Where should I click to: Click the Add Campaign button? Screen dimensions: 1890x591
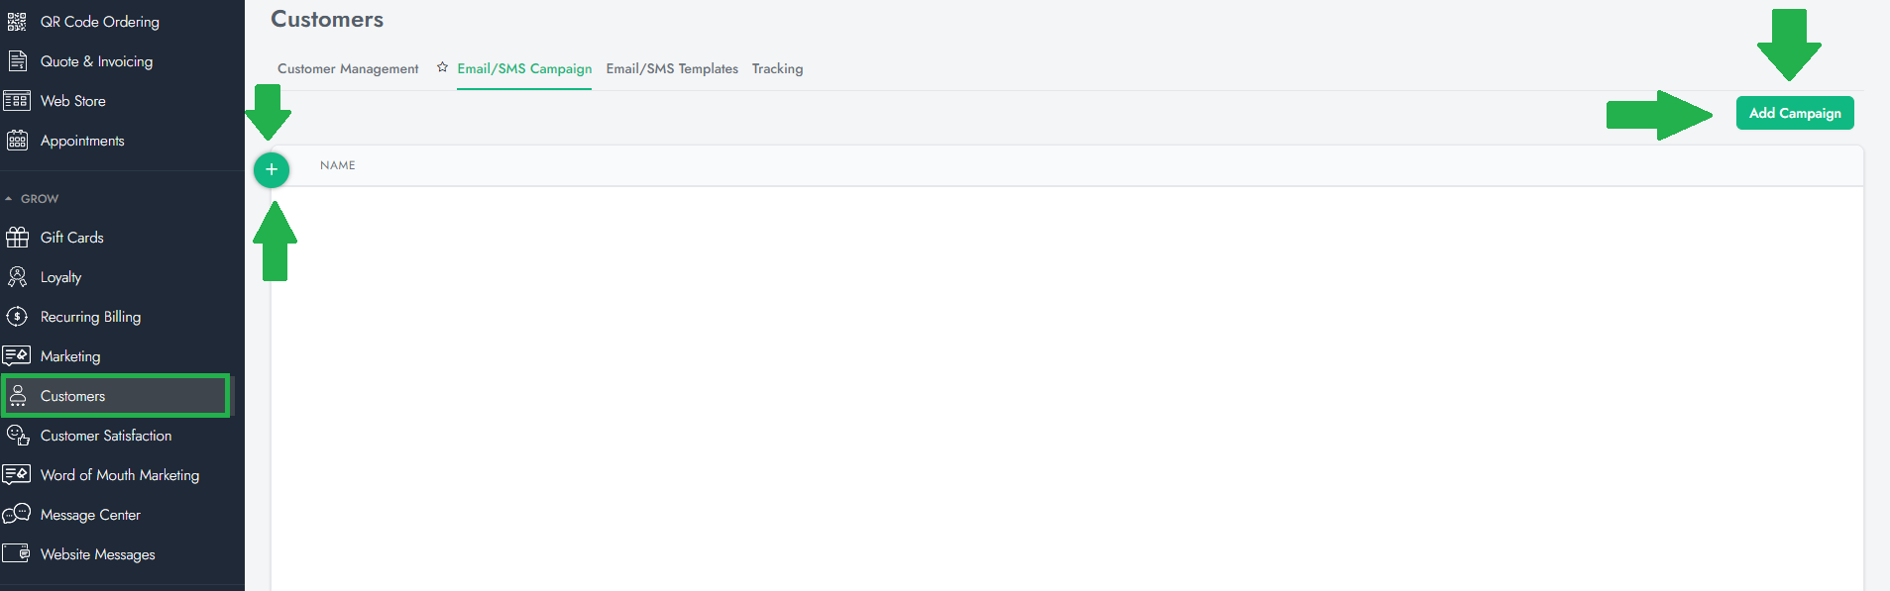[x=1794, y=113]
